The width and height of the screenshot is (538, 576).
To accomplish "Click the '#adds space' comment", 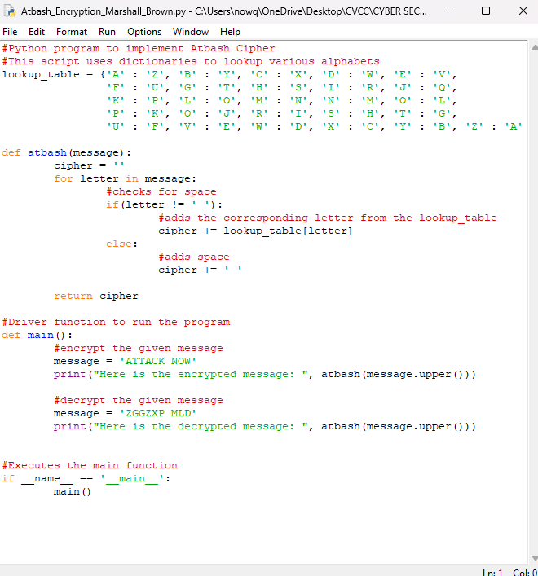I will click(x=194, y=257).
